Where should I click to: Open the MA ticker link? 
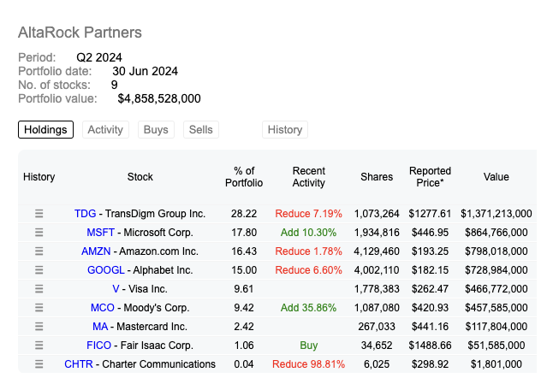[100, 327]
